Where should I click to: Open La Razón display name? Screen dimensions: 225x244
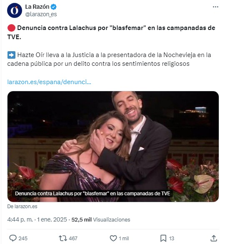coord(37,7)
